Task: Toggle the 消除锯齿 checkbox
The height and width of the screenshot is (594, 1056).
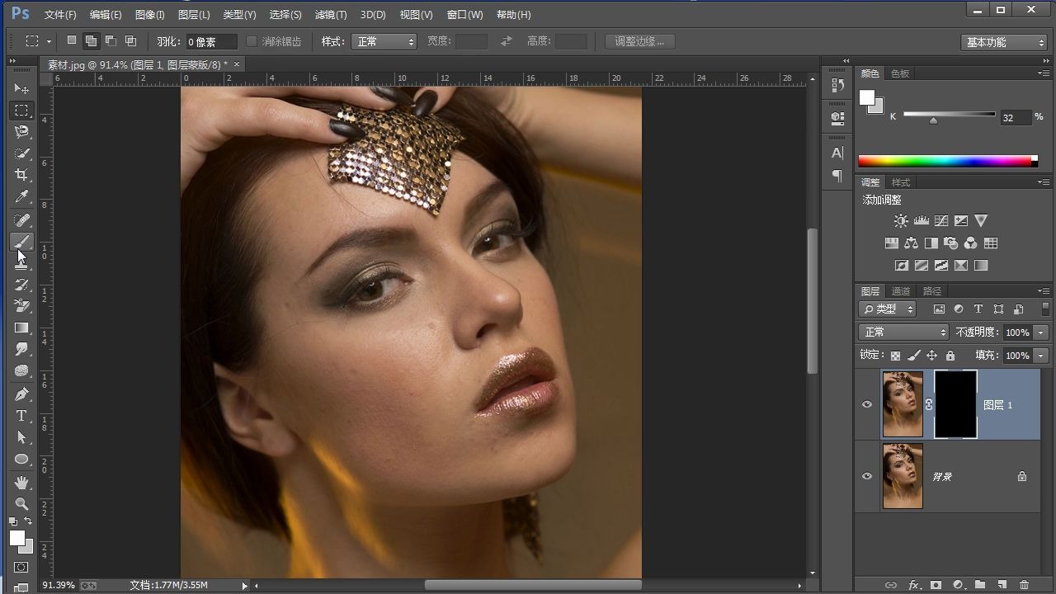Action: [x=252, y=41]
